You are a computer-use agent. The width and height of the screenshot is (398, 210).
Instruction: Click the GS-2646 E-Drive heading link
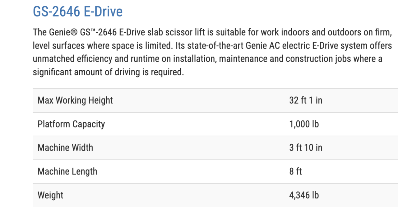click(78, 12)
